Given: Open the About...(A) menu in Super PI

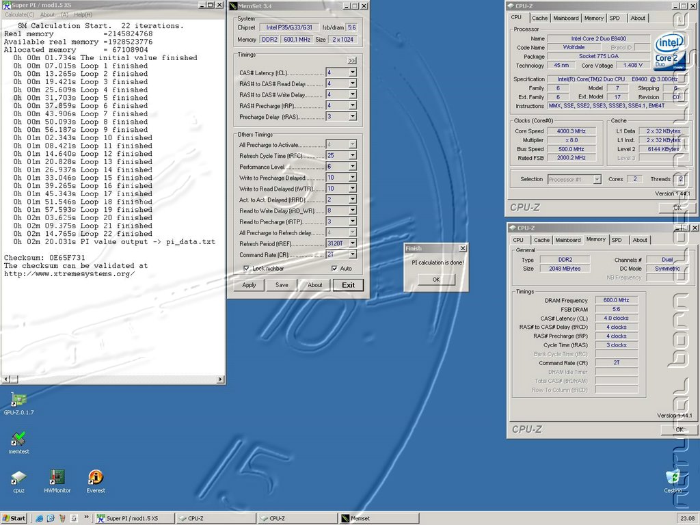Looking at the screenshot, I should tap(54, 15).
